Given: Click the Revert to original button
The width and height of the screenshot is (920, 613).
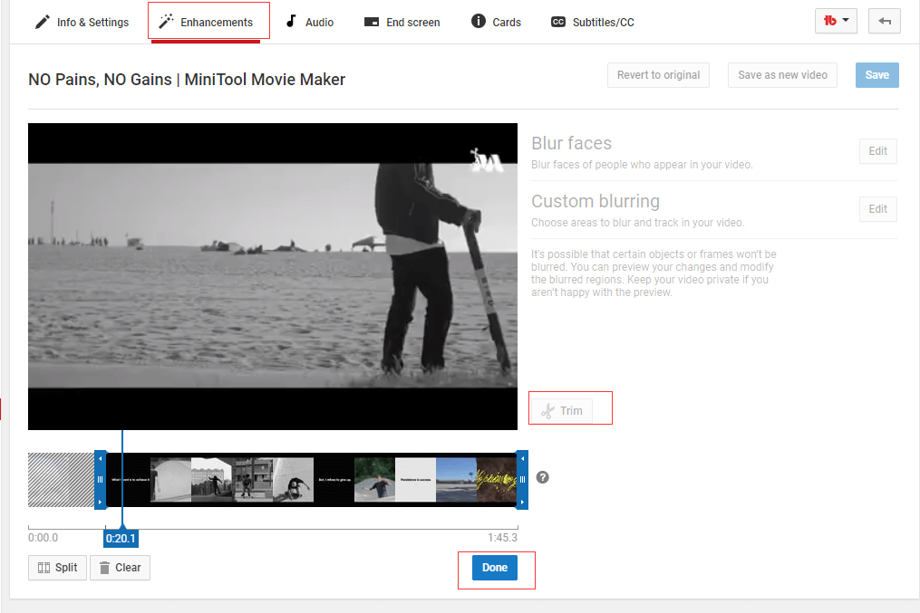Looking at the screenshot, I should 658,75.
